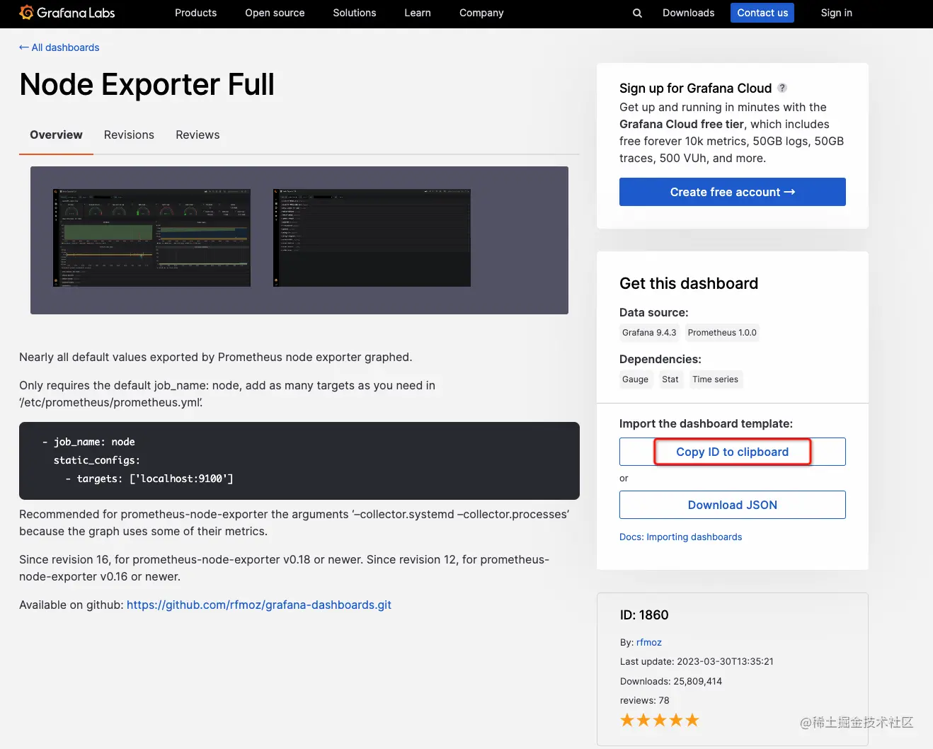The width and height of the screenshot is (933, 749).
Task: Click the 'ID: 1860' text
Action: (644, 615)
